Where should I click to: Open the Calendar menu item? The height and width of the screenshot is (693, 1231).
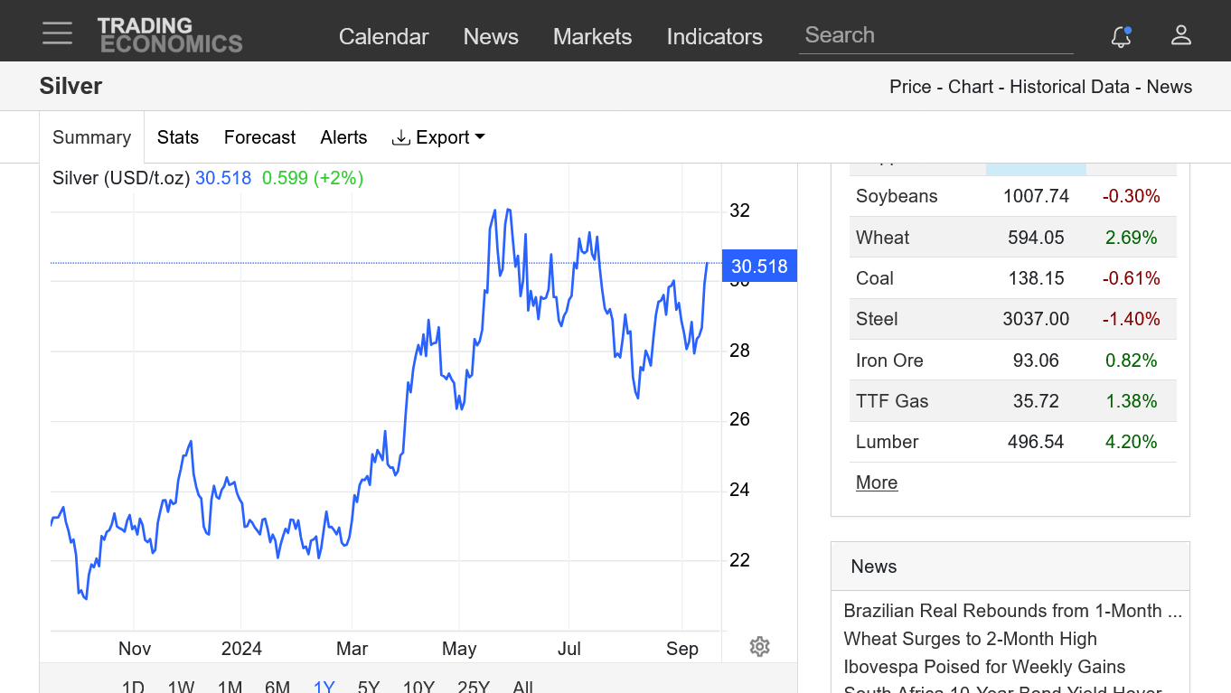tap(383, 36)
